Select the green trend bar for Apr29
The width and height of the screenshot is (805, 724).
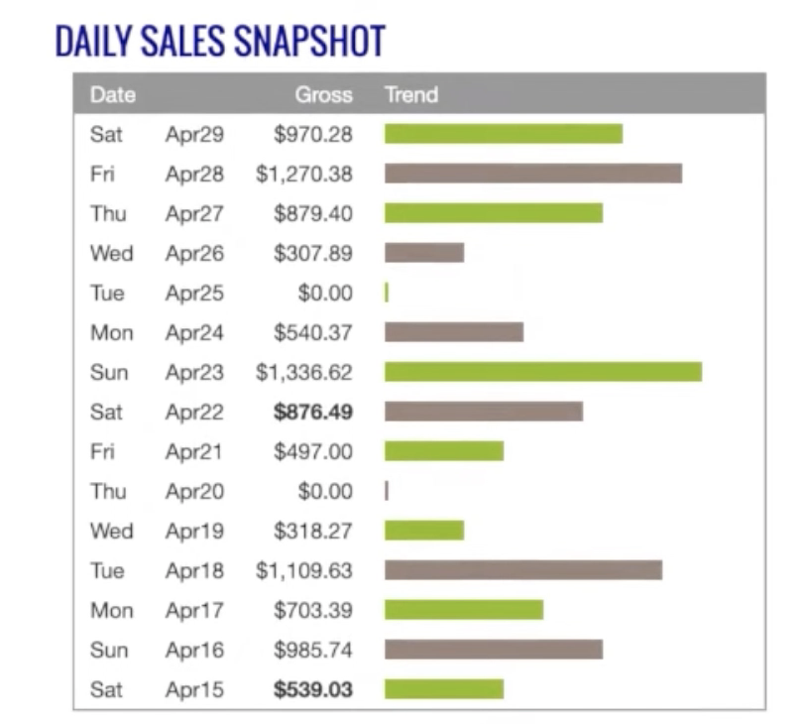(x=503, y=134)
